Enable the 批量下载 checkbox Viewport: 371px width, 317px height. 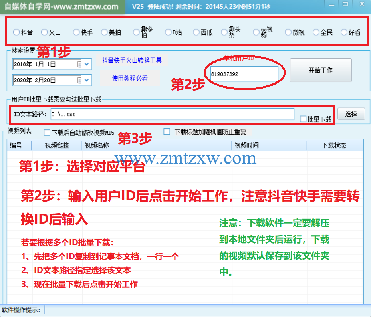click(303, 119)
